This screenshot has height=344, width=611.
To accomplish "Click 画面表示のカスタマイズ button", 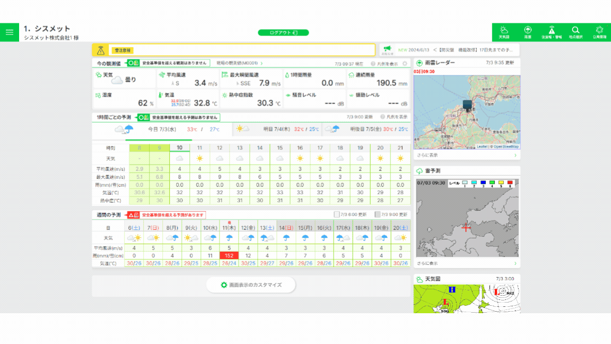I will (251, 285).
